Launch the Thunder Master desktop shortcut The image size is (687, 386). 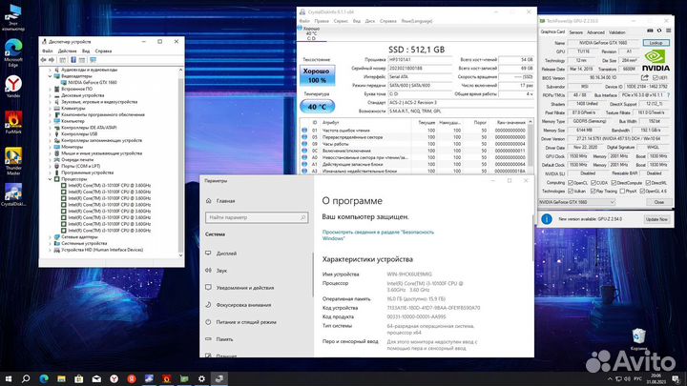point(13,161)
